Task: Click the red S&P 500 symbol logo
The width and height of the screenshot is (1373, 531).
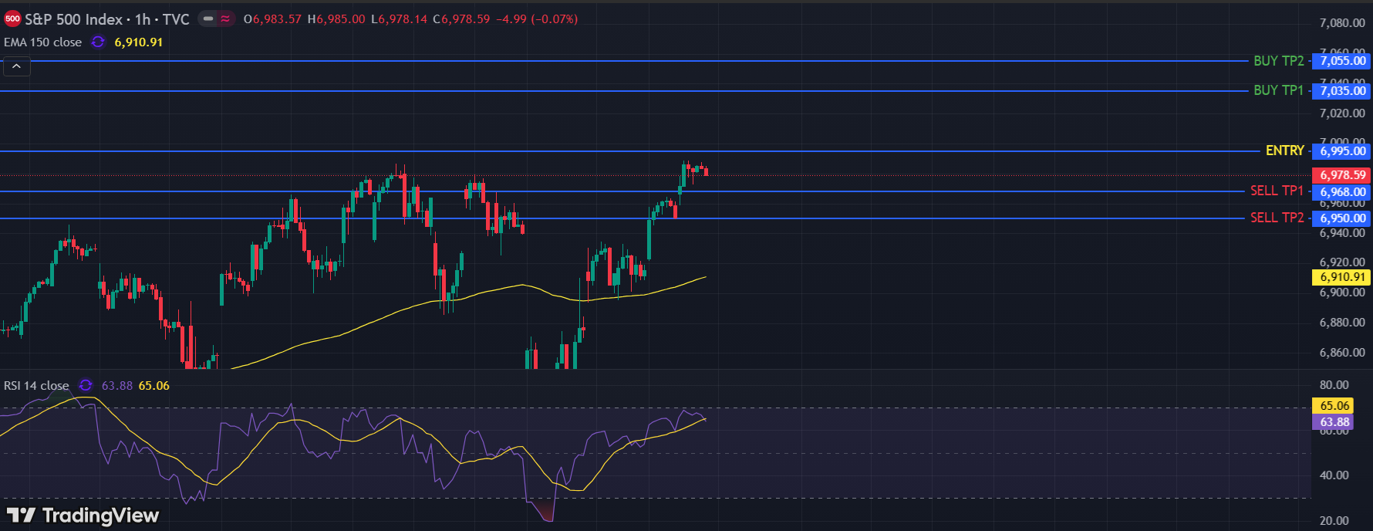Action: click(x=12, y=19)
